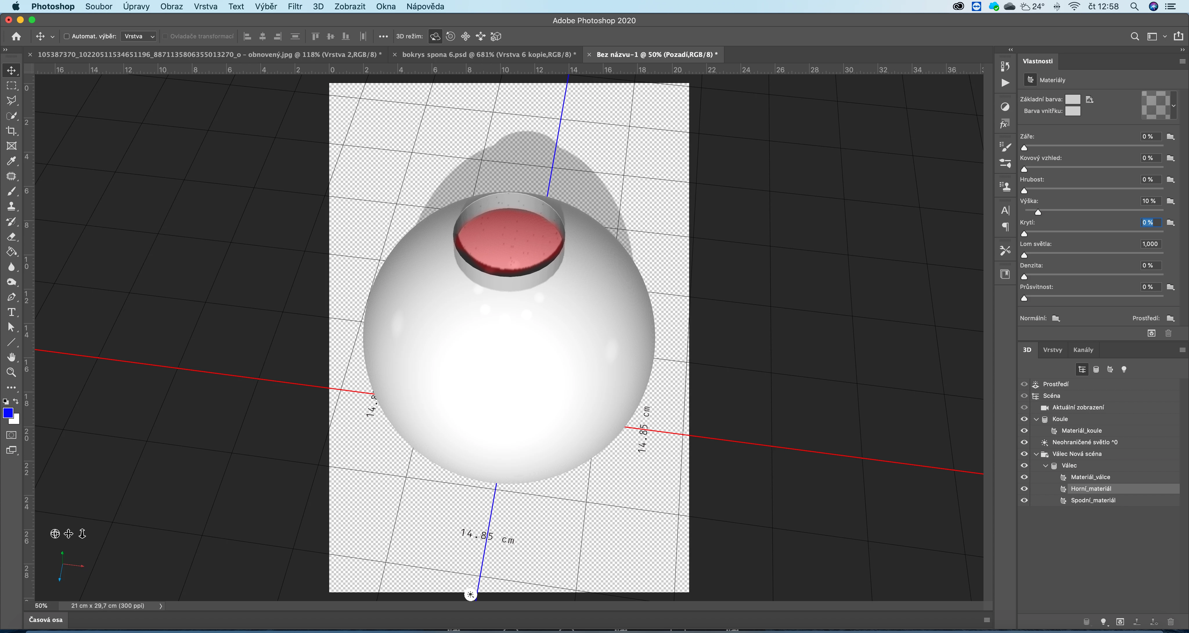Switch to the Vrstvy tab
This screenshot has height=633, width=1189.
pos(1052,350)
